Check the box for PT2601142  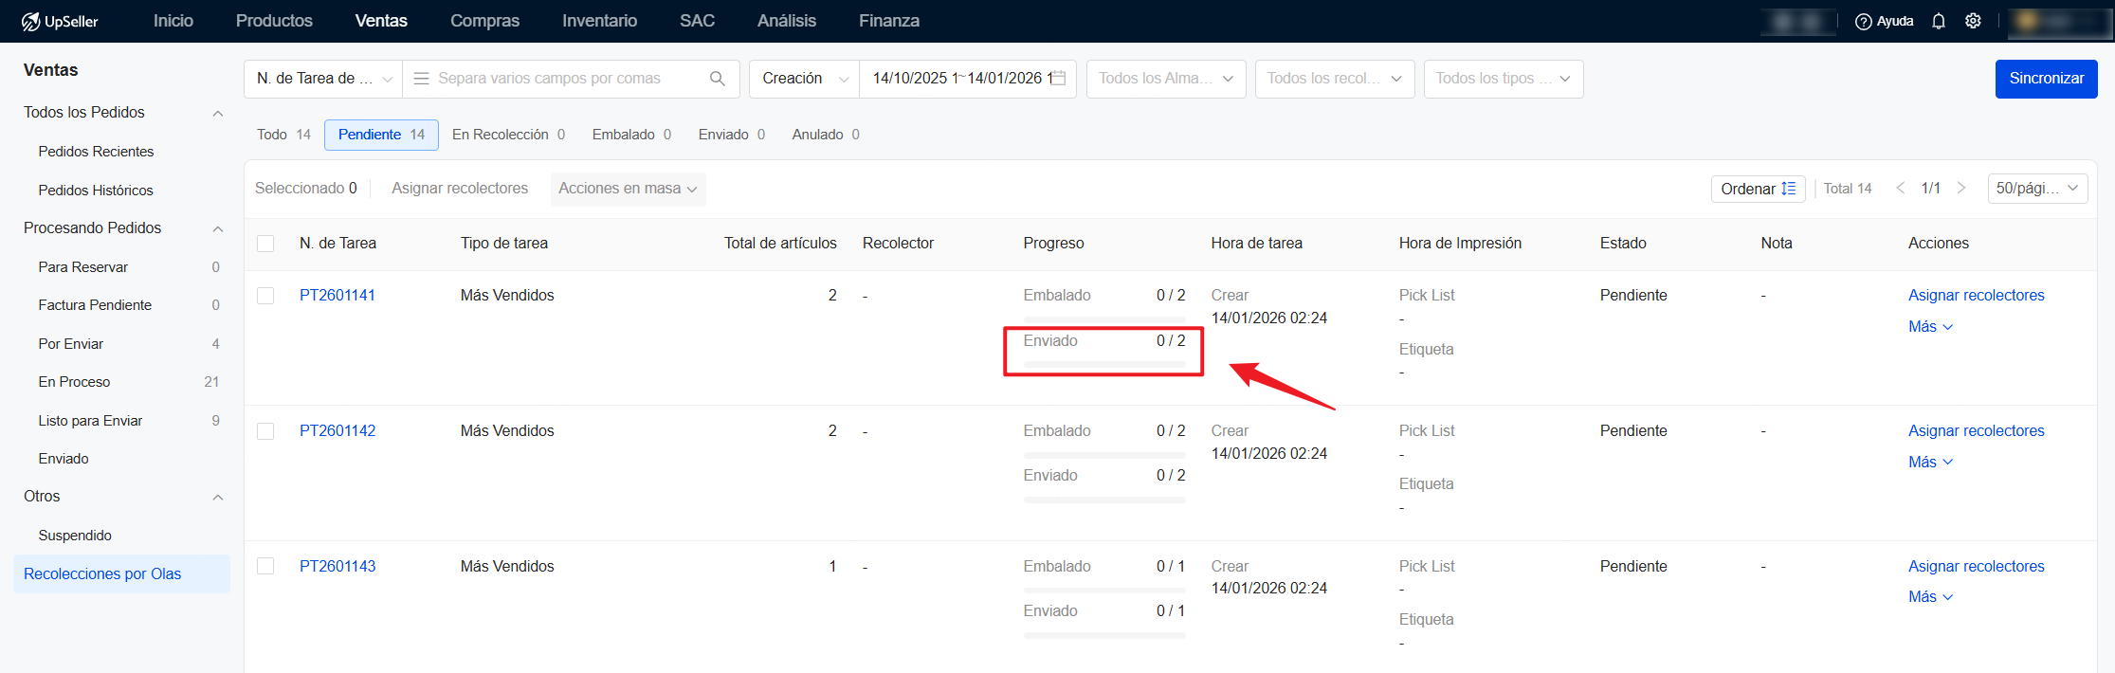pos(265,431)
